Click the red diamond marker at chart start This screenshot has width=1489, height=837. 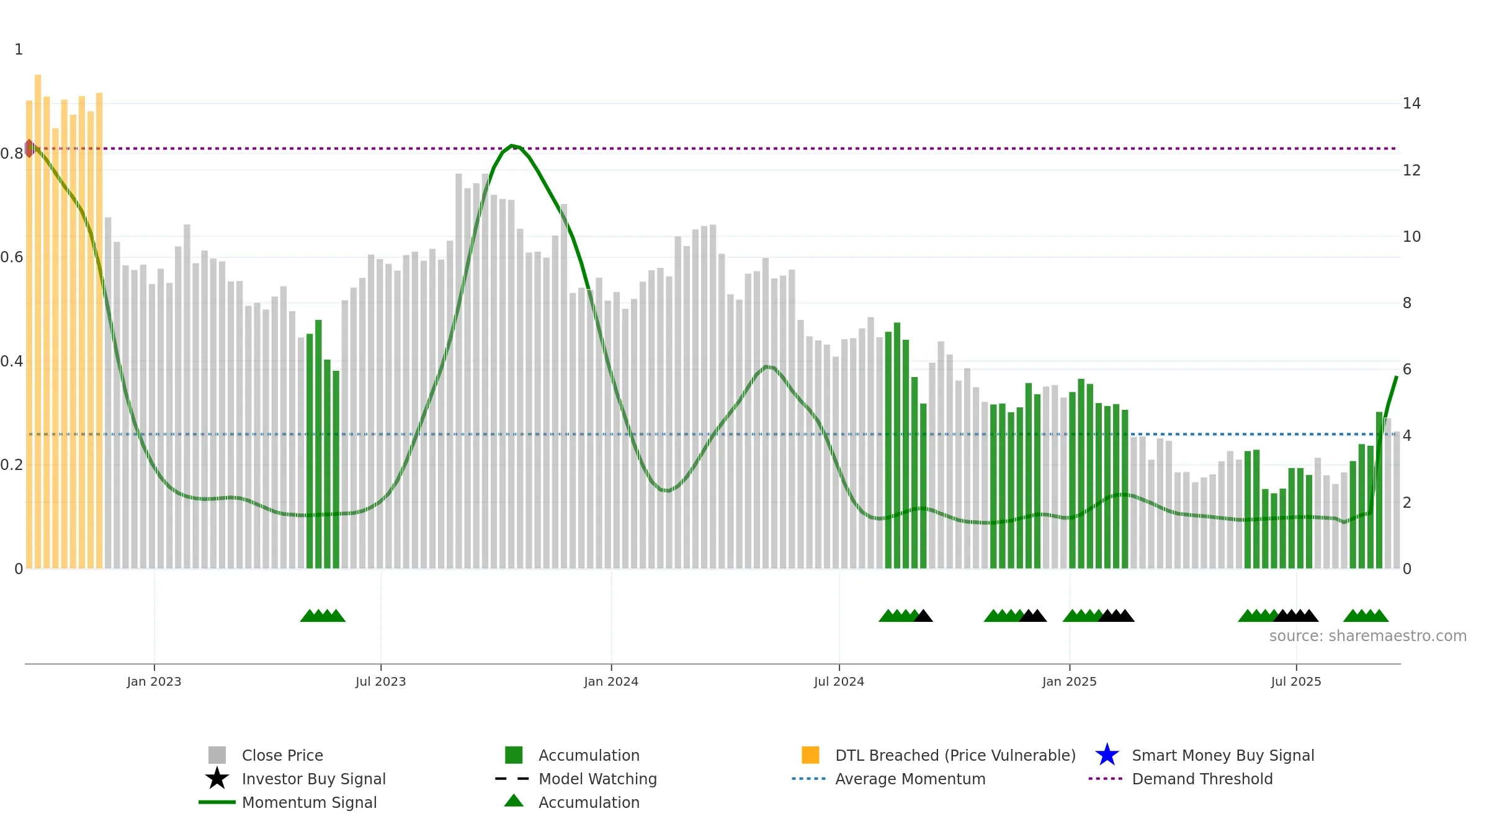pos(29,148)
